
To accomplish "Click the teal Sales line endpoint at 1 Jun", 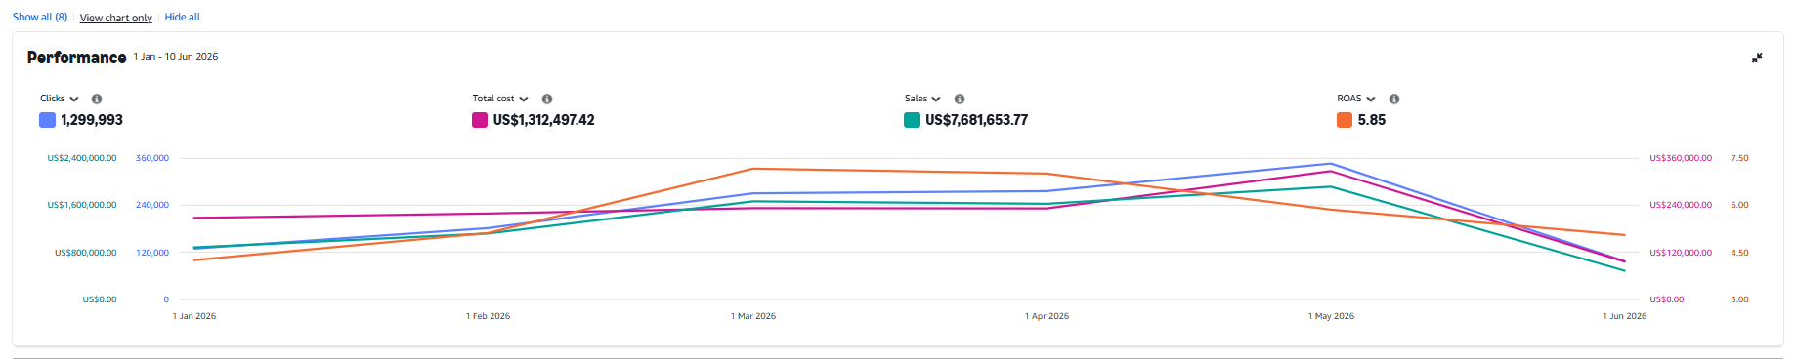I will coord(1625,270).
